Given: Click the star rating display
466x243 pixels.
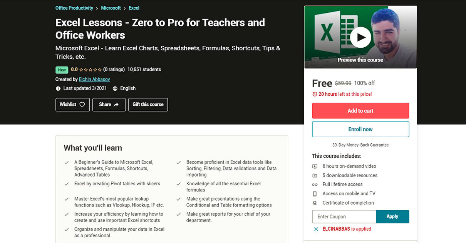Looking at the screenshot, I should tap(91, 70).
